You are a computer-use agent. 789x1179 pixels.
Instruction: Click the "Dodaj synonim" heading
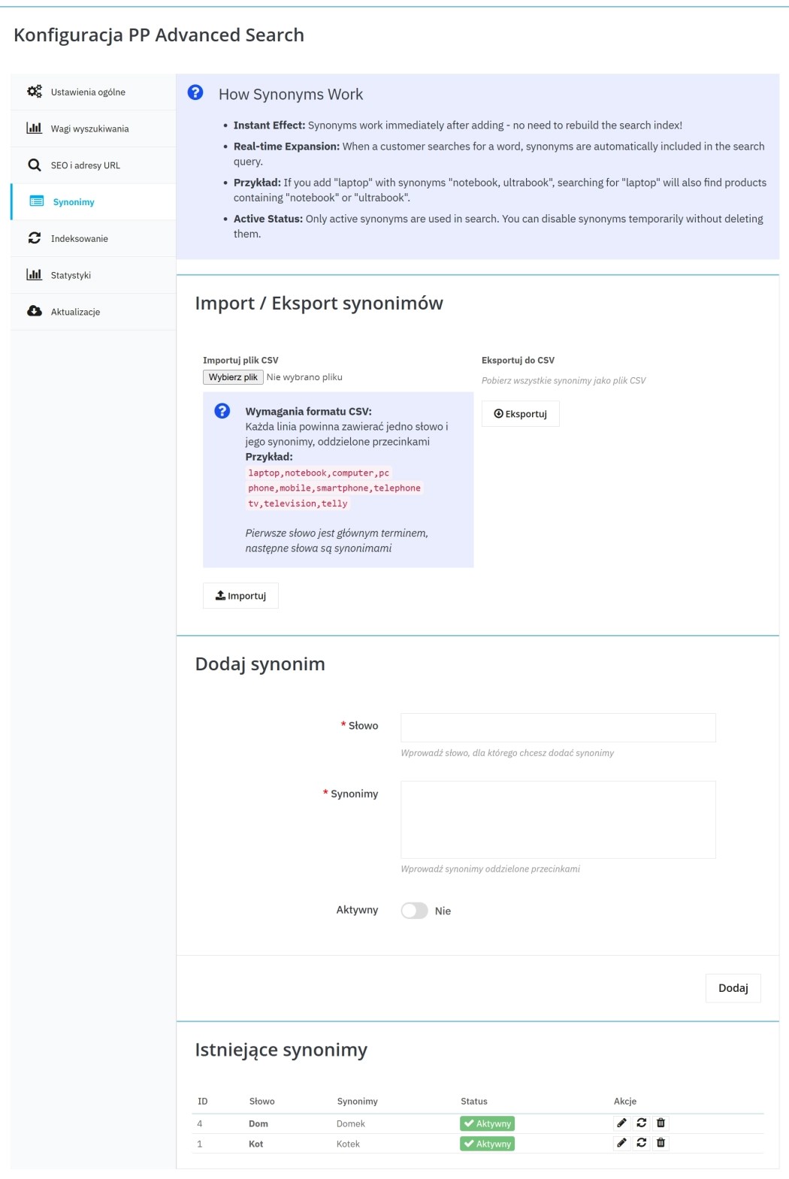pyautogui.click(x=260, y=664)
